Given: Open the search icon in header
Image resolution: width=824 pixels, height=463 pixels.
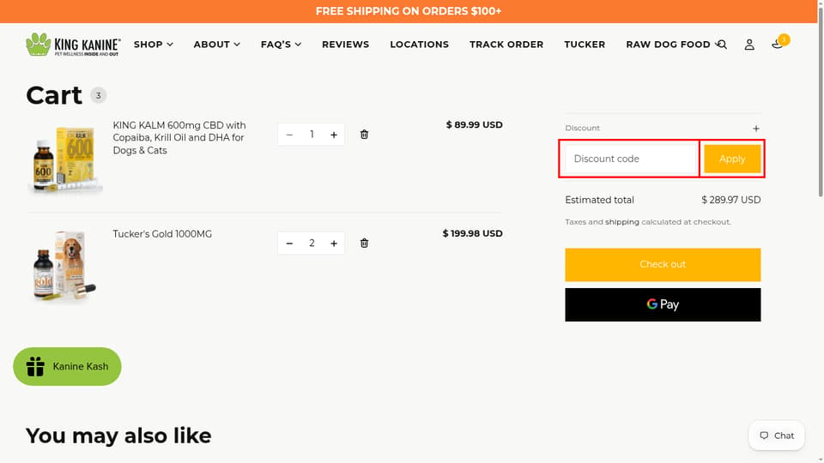Looking at the screenshot, I should click(722, 45).
